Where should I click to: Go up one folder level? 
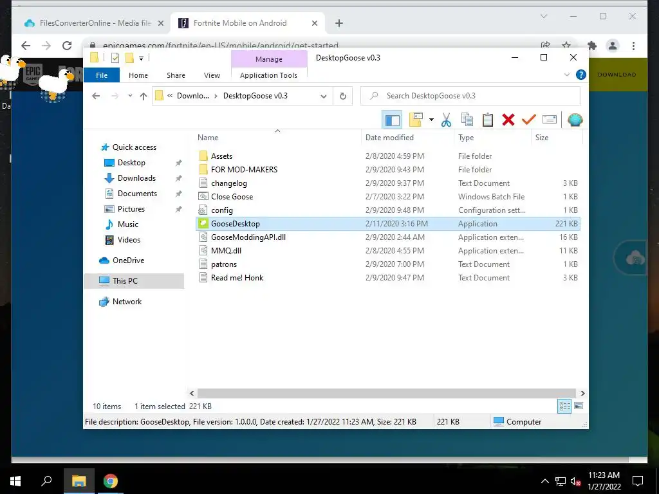tap(144, 96)
